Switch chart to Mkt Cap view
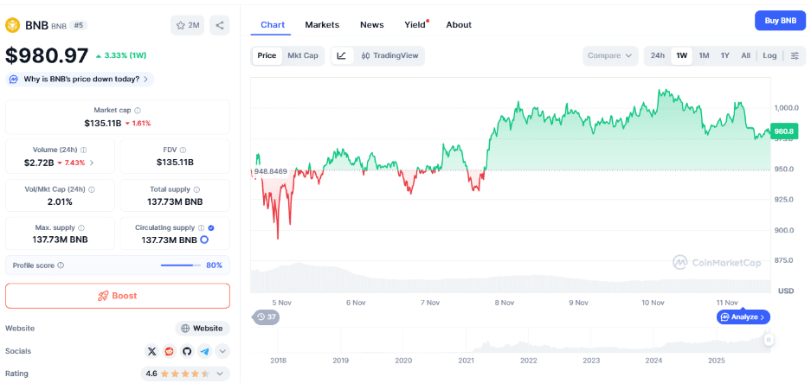 pos(302,55)
